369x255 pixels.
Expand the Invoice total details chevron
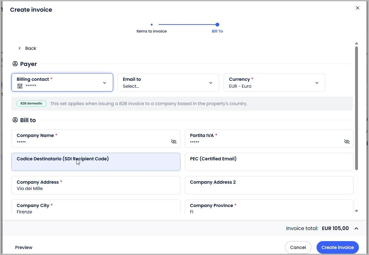[356, 228]
